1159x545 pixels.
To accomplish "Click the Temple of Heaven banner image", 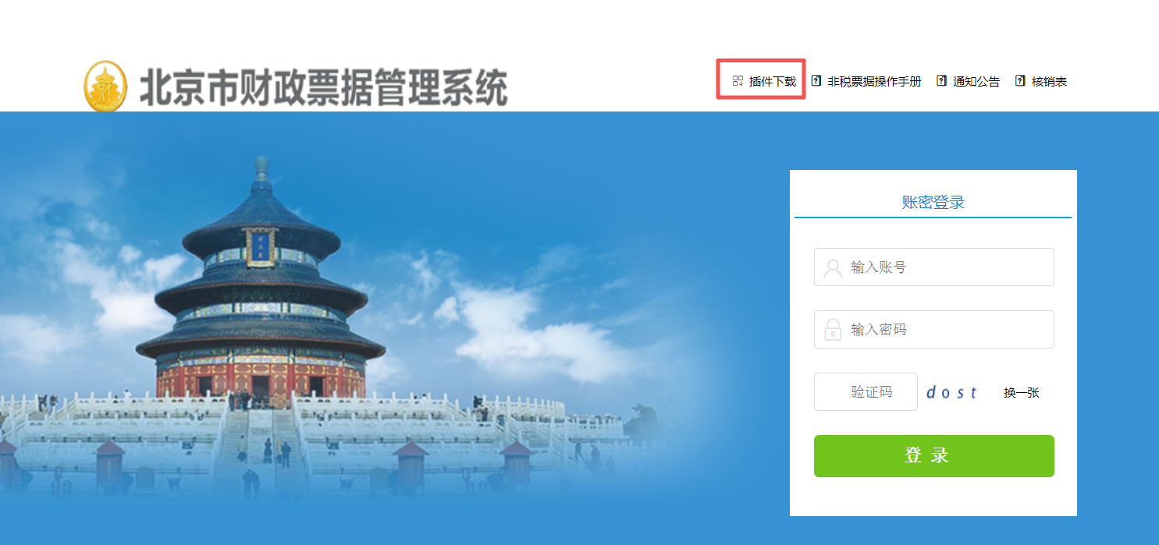I will click(x=382, y=327).
